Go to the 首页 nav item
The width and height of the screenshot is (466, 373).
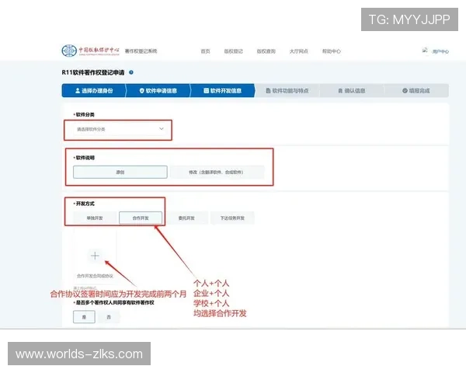pos(205,51)
